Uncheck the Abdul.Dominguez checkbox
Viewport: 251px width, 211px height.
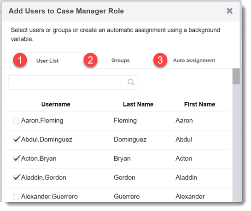click(x=16, y=140)
